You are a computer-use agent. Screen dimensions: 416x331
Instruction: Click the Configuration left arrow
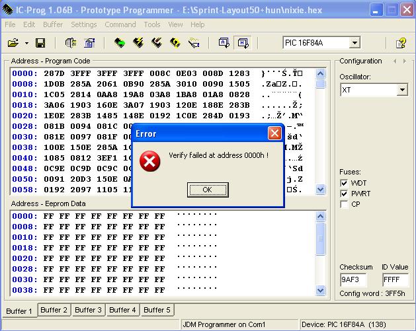(395, 61)
